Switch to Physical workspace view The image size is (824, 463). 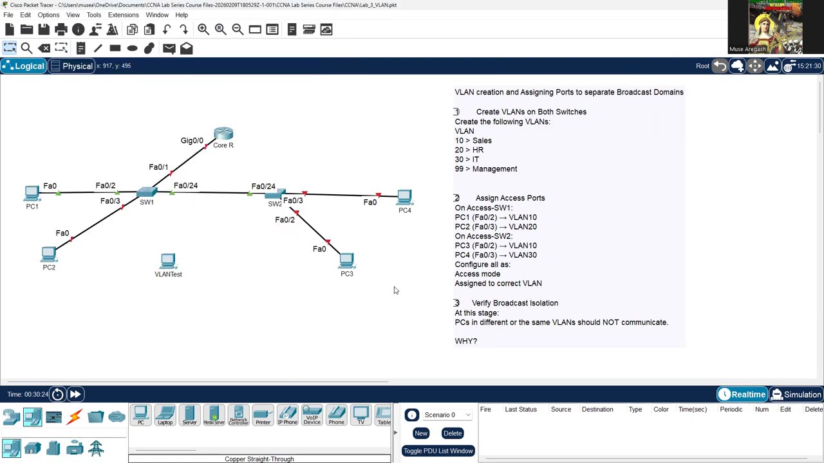(71, 66)
